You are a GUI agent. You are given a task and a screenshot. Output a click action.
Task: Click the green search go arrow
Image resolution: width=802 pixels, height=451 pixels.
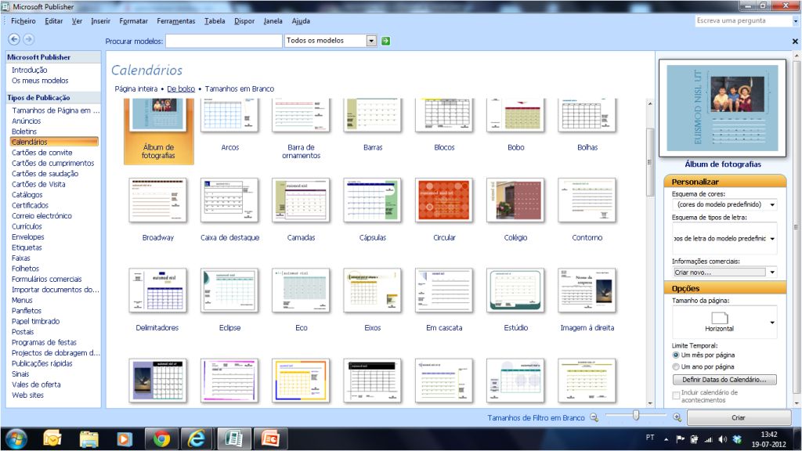coord(385,41)
